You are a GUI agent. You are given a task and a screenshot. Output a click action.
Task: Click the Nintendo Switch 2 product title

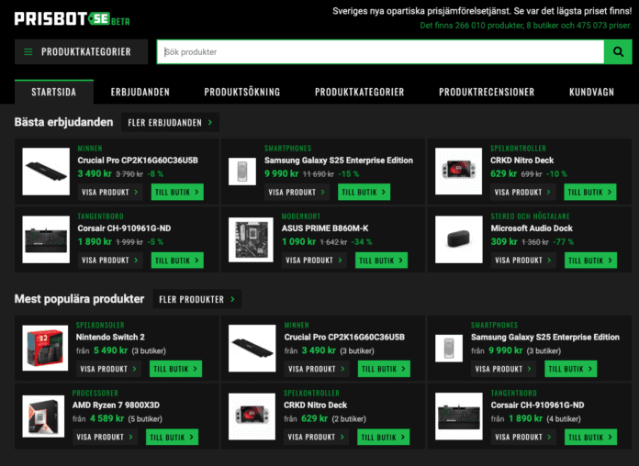pos(110,337)
